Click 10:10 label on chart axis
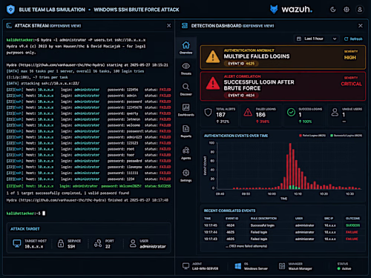 pos(298,193)
